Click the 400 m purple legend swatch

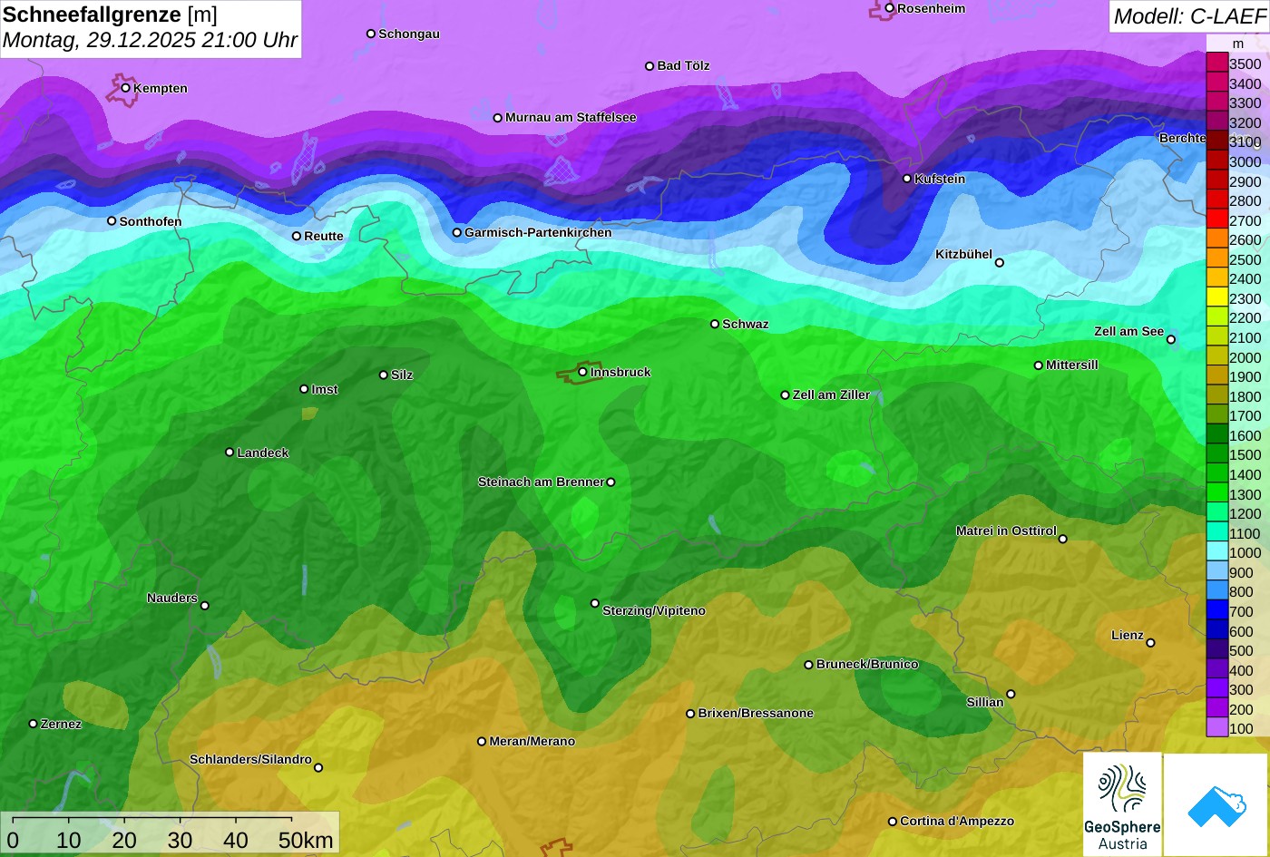pyautogui.click(x=1216, y=670)
